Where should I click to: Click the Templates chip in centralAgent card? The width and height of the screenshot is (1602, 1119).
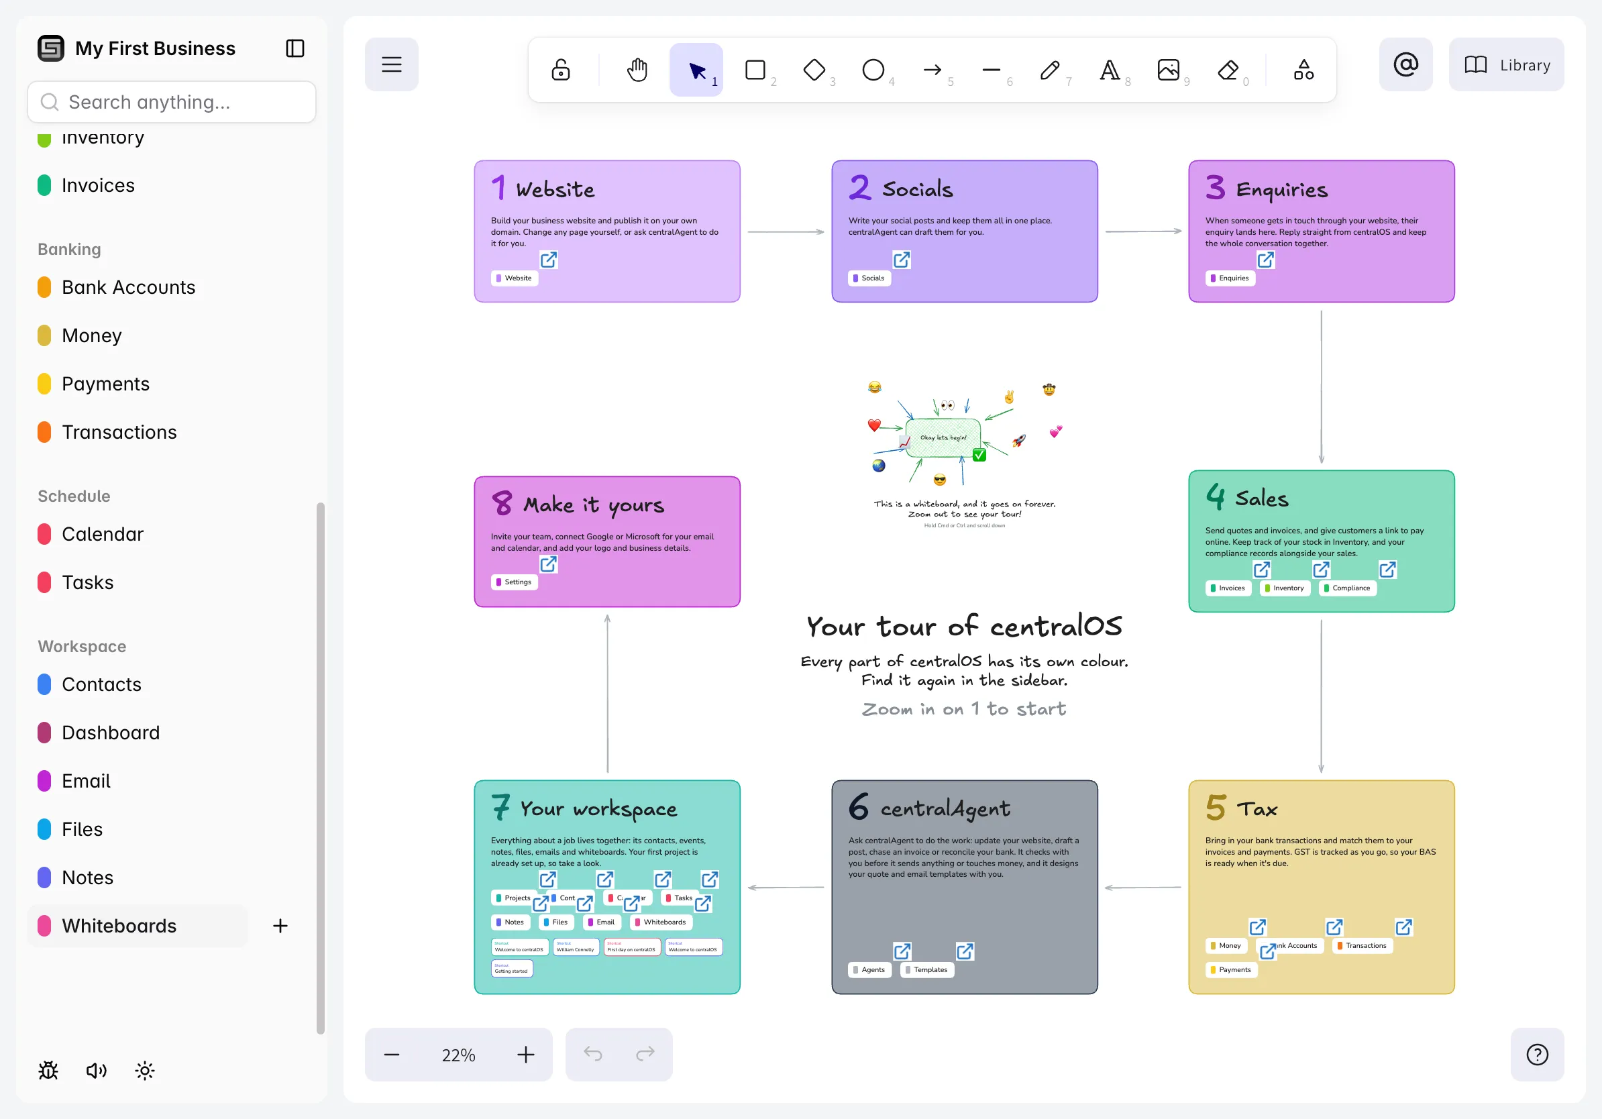927,969
